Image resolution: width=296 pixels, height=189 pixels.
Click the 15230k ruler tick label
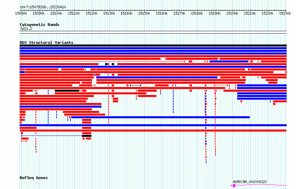tap(285, 13)
